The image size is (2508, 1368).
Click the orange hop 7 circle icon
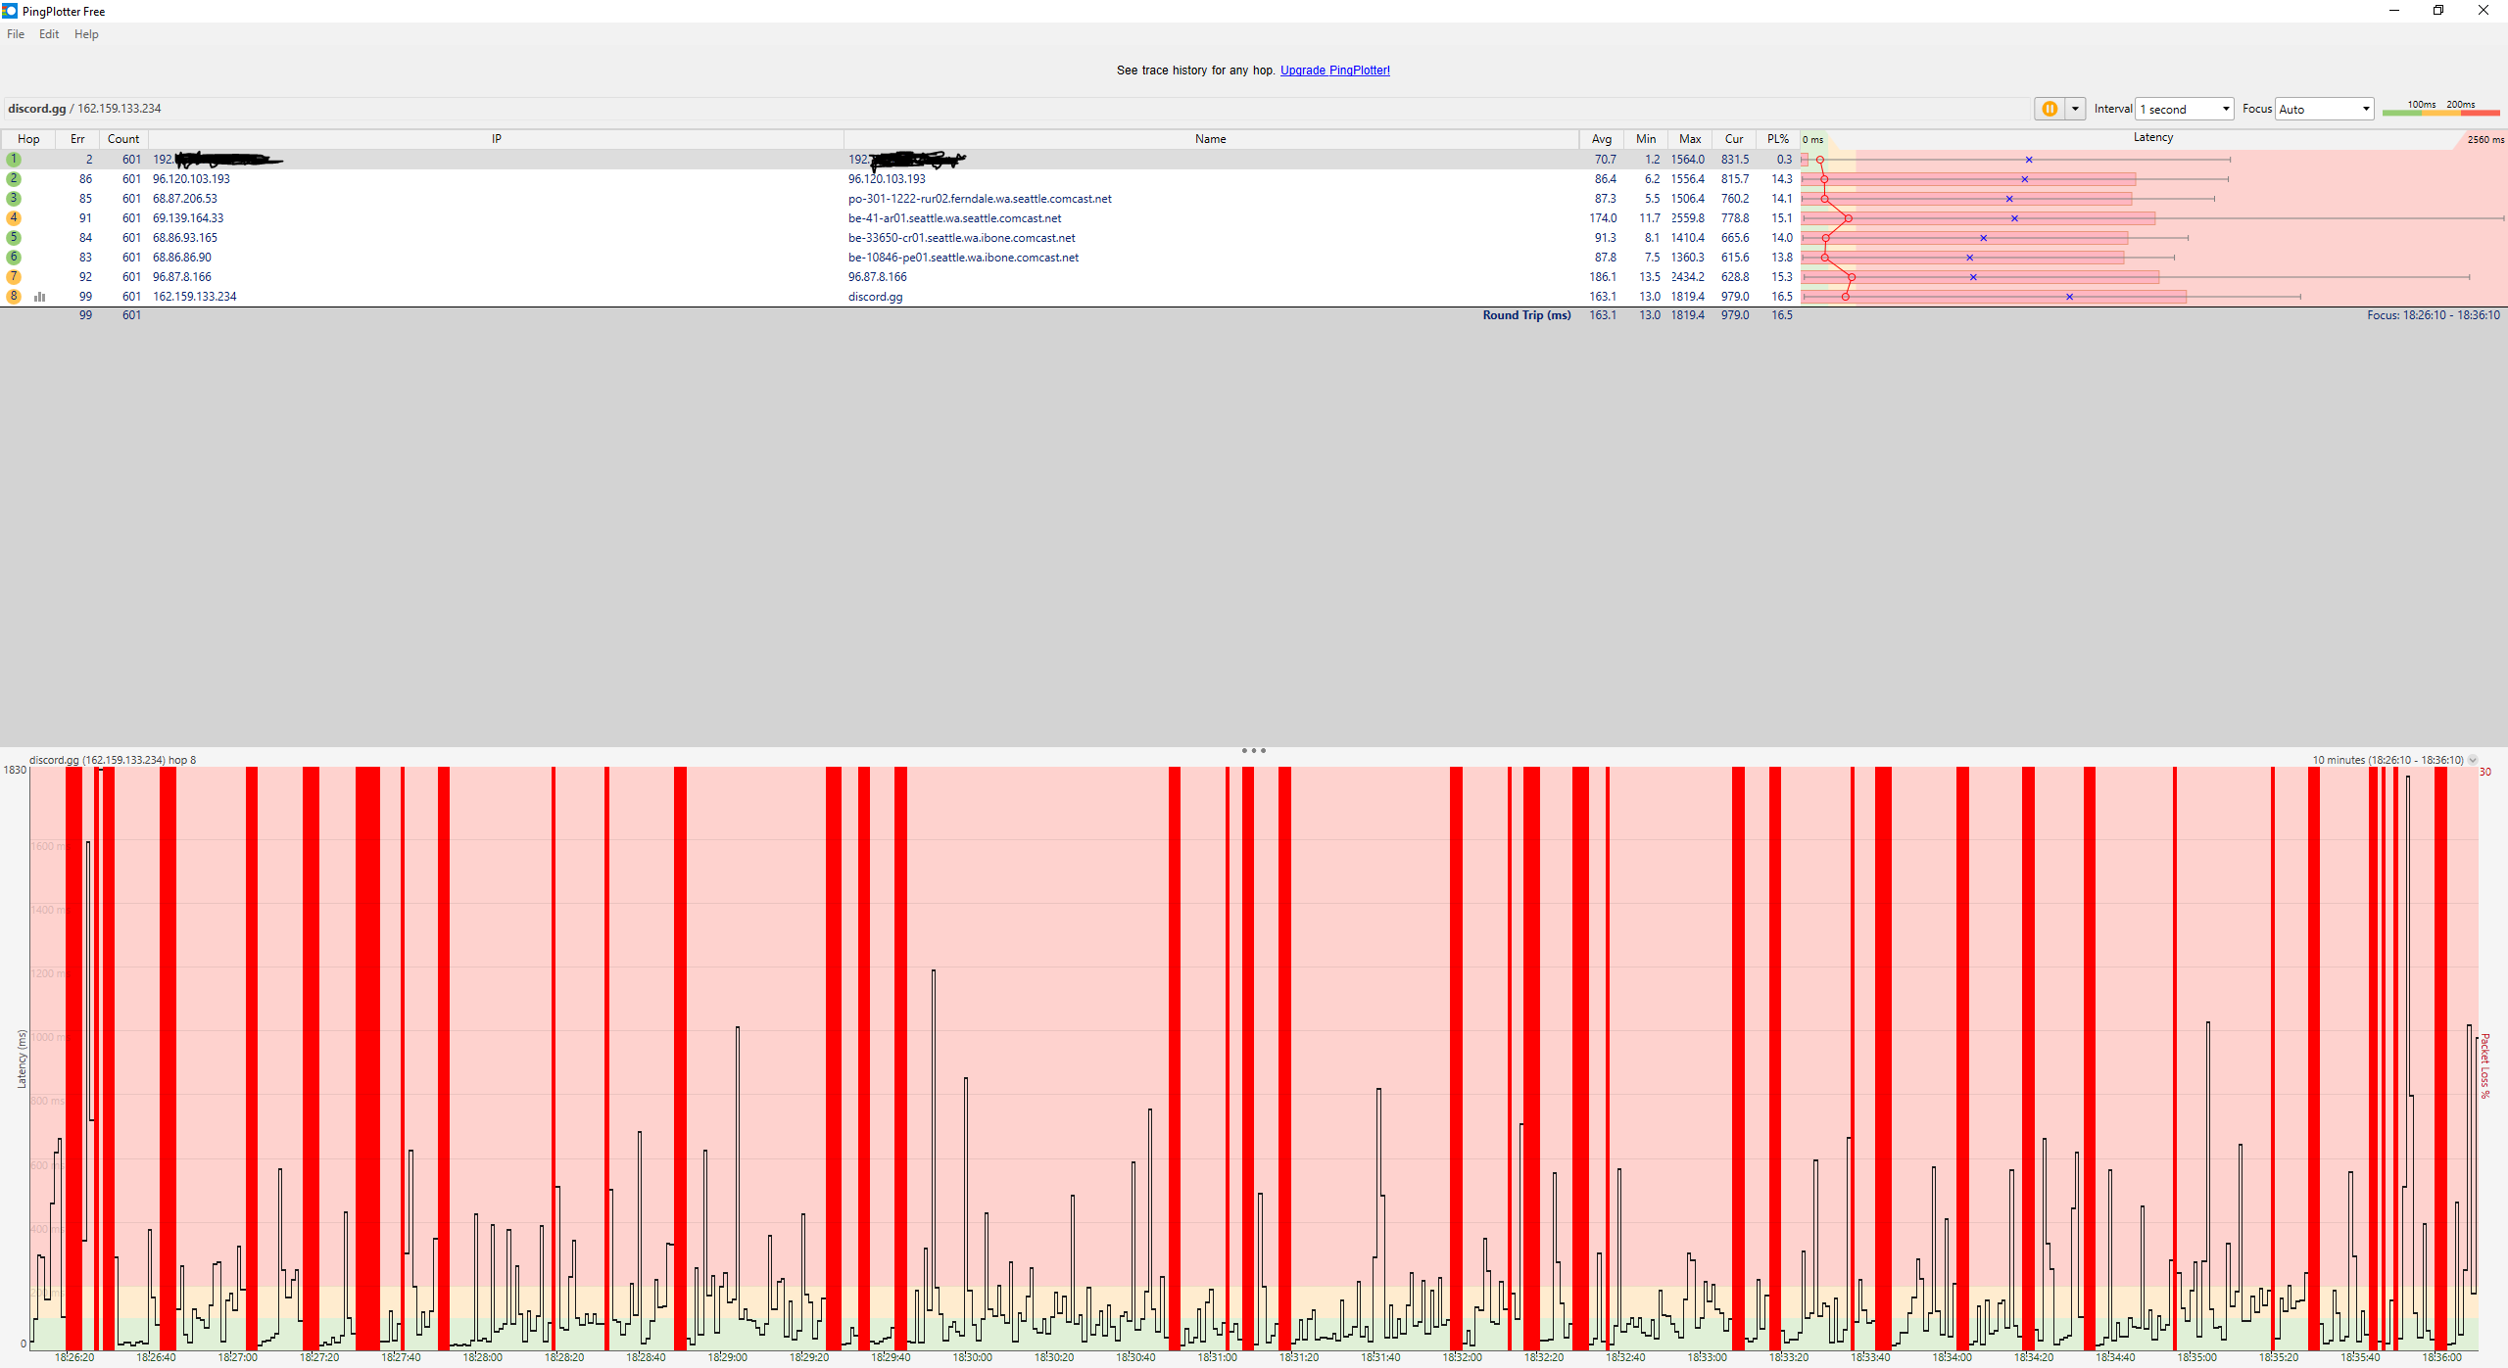click(14, 276)
